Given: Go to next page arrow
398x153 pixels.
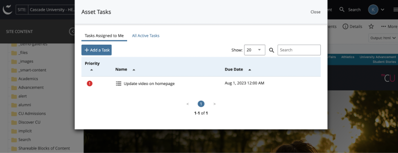Looking at the screenshot, I should [214, 104].
